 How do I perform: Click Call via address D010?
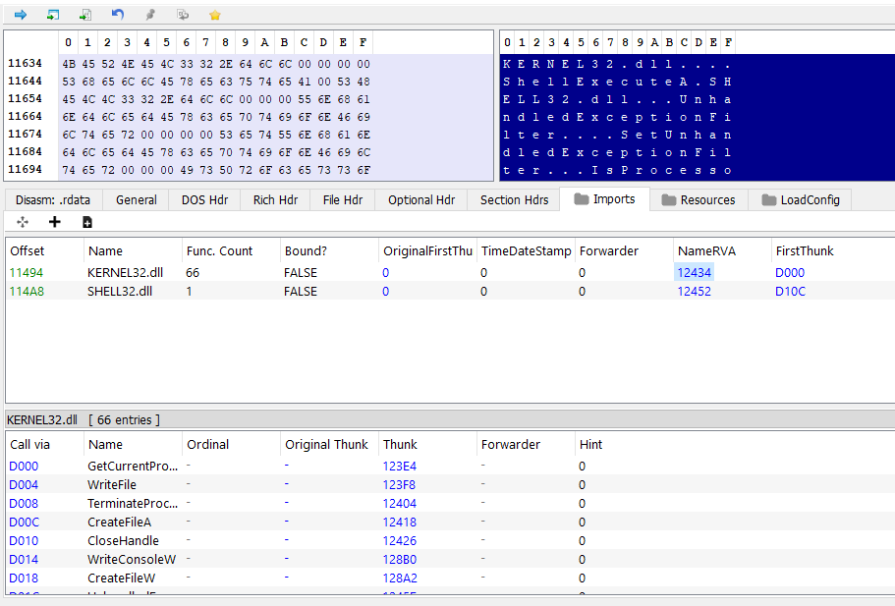[x=24, y=540]
